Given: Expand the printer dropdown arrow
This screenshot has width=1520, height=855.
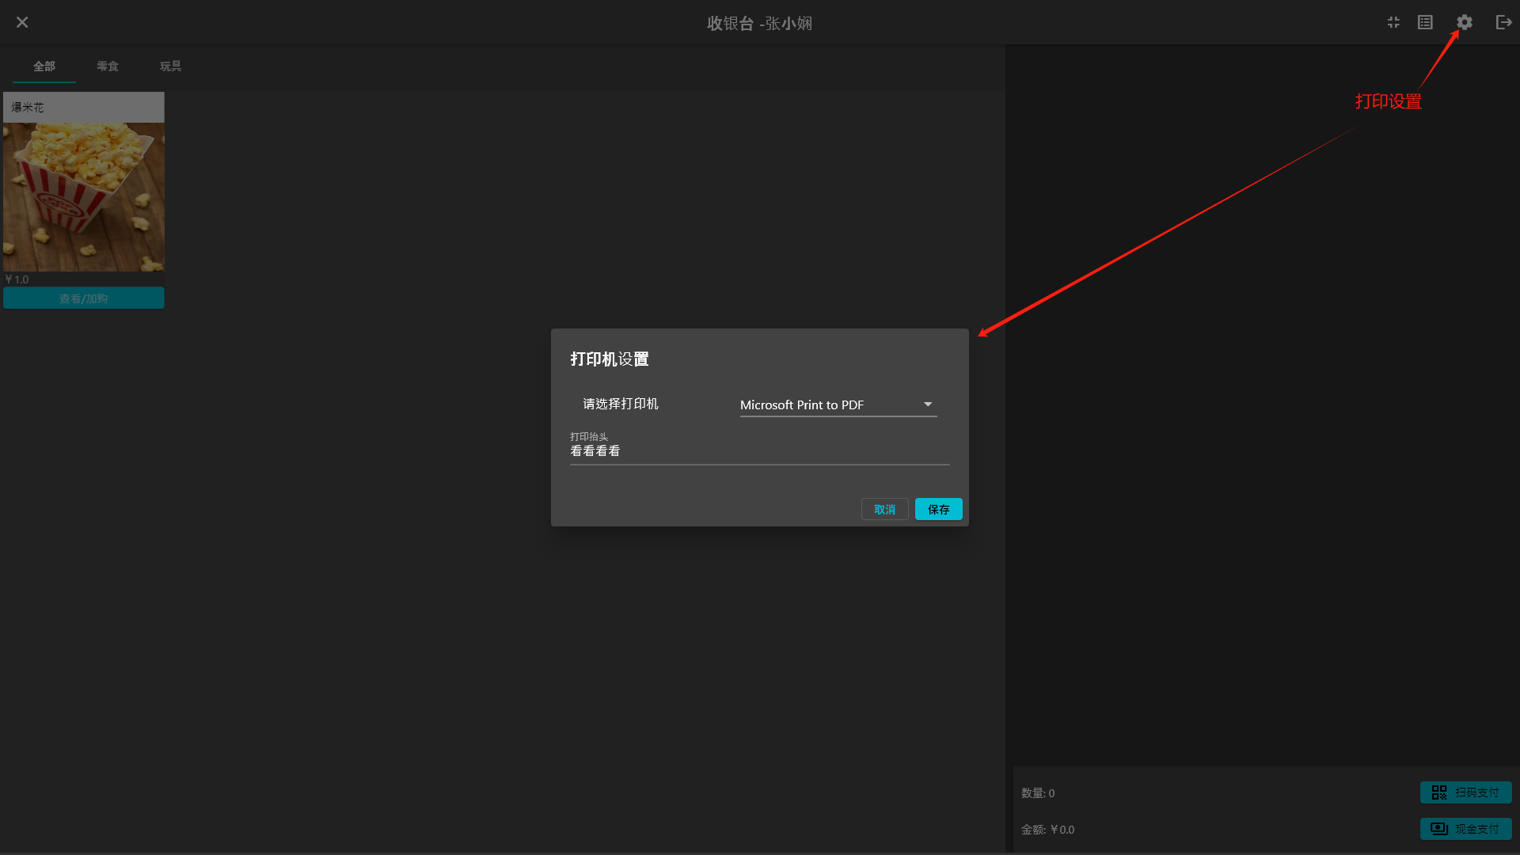Looking at the screenshot, I should pyautogui.click(x=928, y=405).
